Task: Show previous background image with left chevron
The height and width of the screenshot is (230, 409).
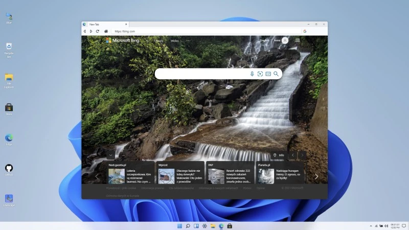Action: [292, 155]
